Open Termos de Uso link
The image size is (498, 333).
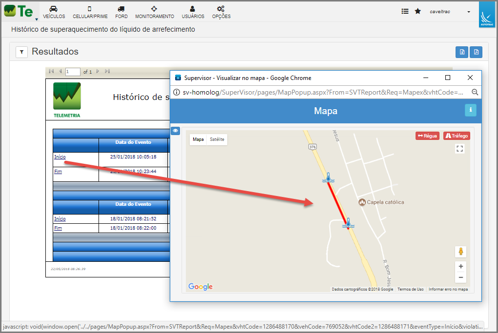tap(410, 289)
